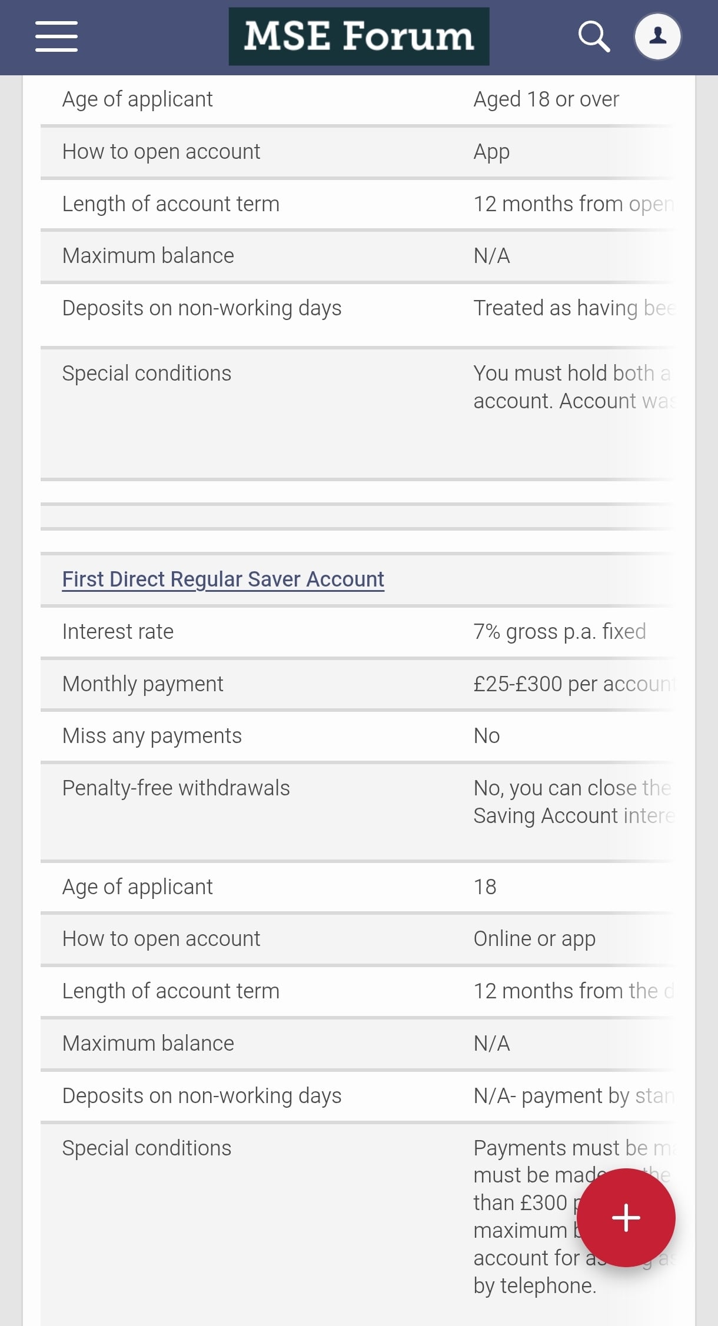The image size is (718, 1326).
Task: Click the "£25-£300 per account" cell
Action: tap(573, 684)
